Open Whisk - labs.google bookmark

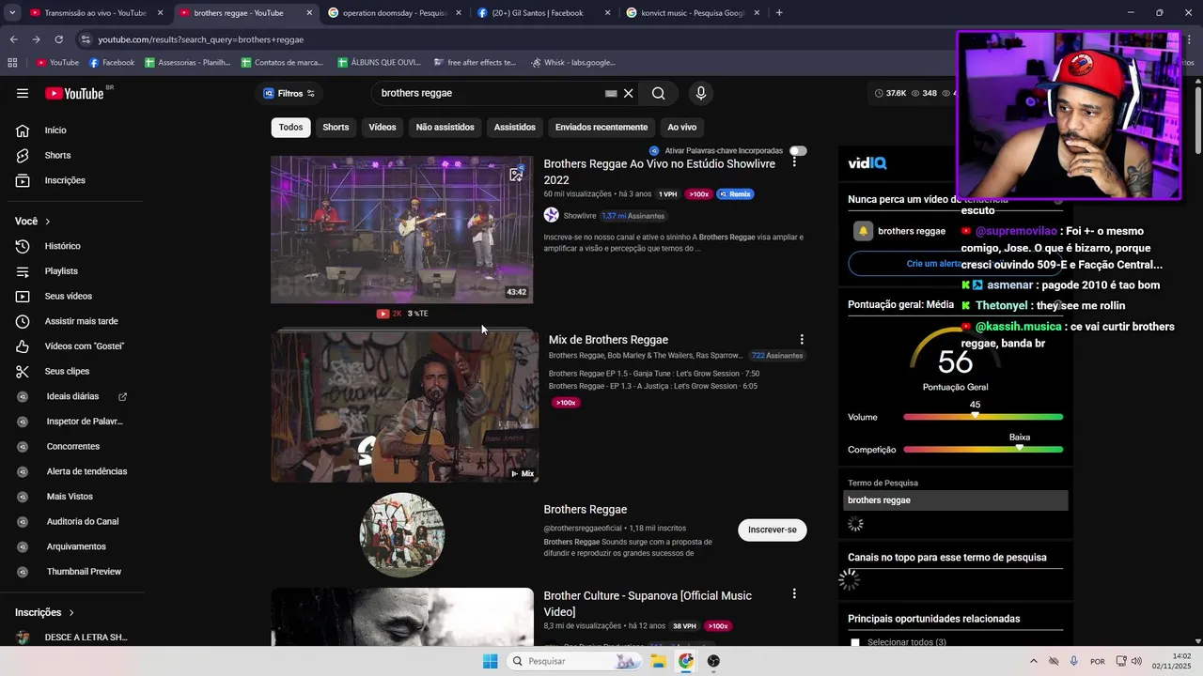(x=573, y=63)
